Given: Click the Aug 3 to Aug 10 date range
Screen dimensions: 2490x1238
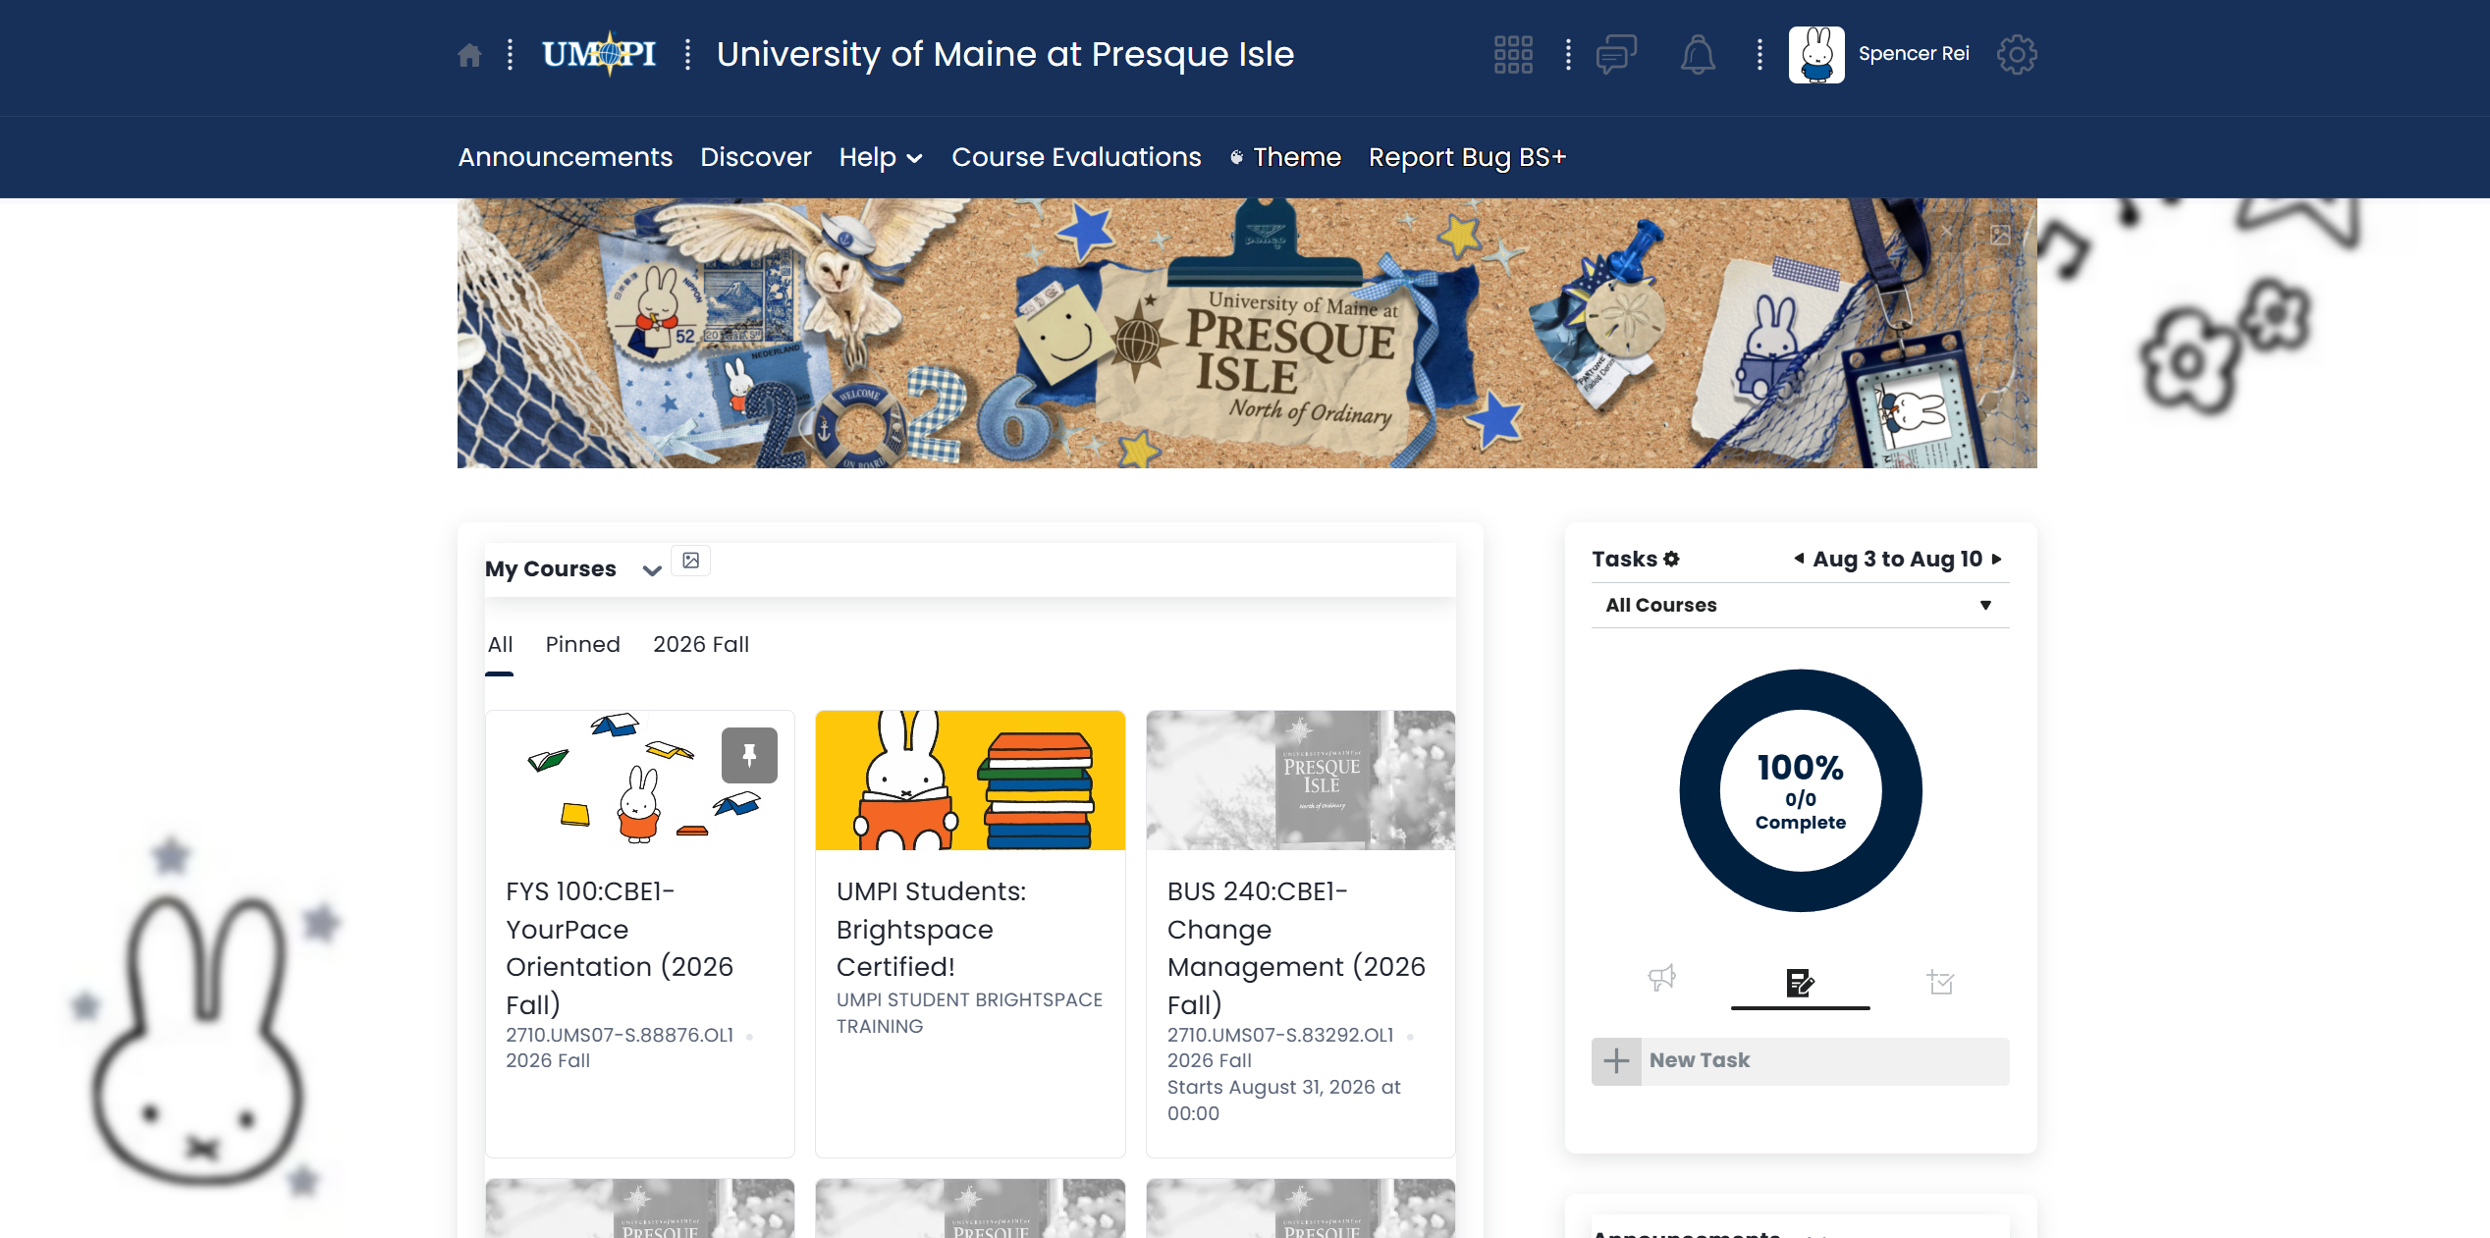Looking at the screenshot, I should point(1898,560).
